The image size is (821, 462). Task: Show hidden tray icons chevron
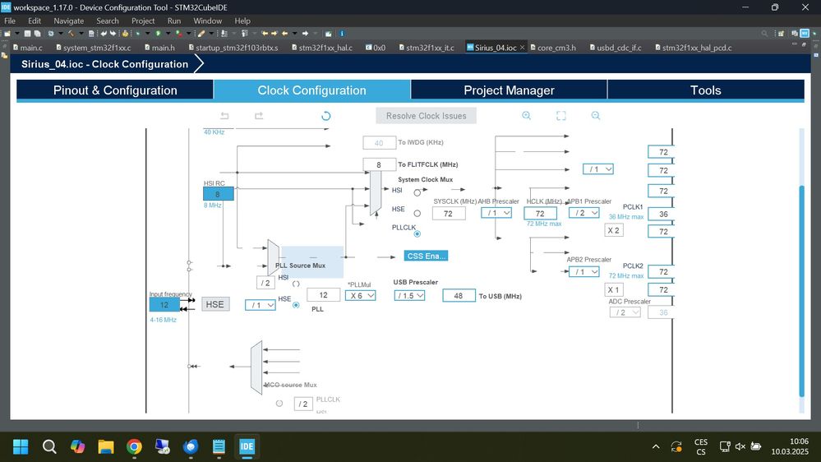pos(656,447)
